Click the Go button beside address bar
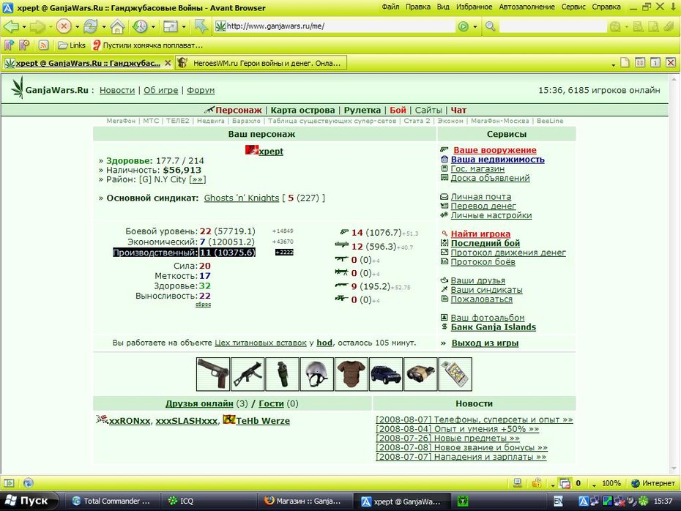681x511 pixels. (x=464, y=26)
